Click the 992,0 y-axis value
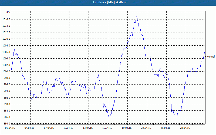 pos(7,97)
